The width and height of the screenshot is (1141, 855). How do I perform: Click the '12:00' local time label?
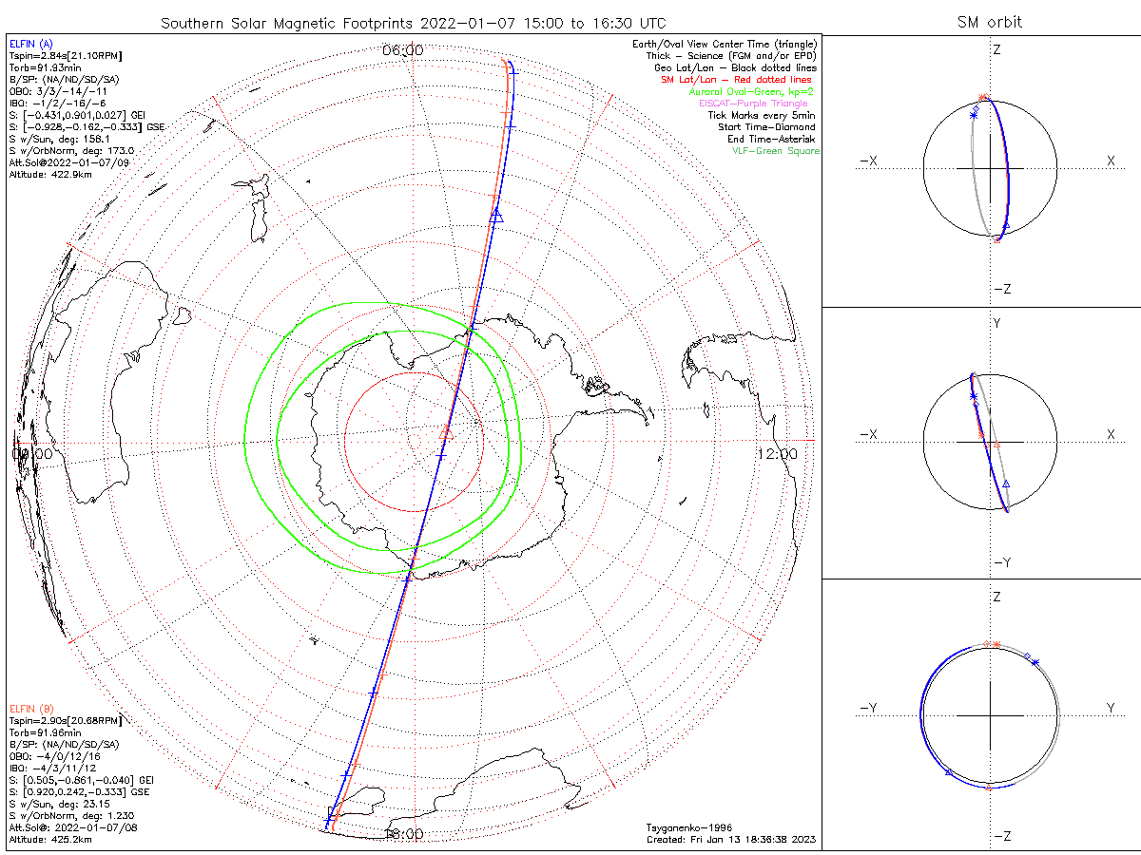tap(778, 454)
